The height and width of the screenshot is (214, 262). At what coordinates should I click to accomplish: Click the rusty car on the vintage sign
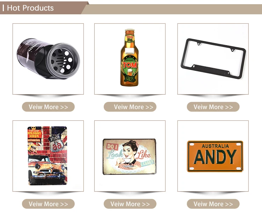[47, 169]
